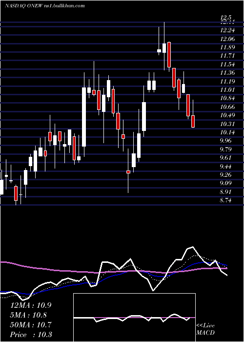The image size is (244, 342).
Task: Select the 9.44 price axis label
Action: pyautogui.click(x=225, y=166)
